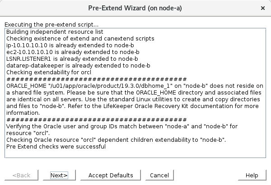Image resolution: width=271 pixels, height=185 pixels.
Task: Click 'Pre Extend checks were successful' line
Action: [x=56, y=146]
